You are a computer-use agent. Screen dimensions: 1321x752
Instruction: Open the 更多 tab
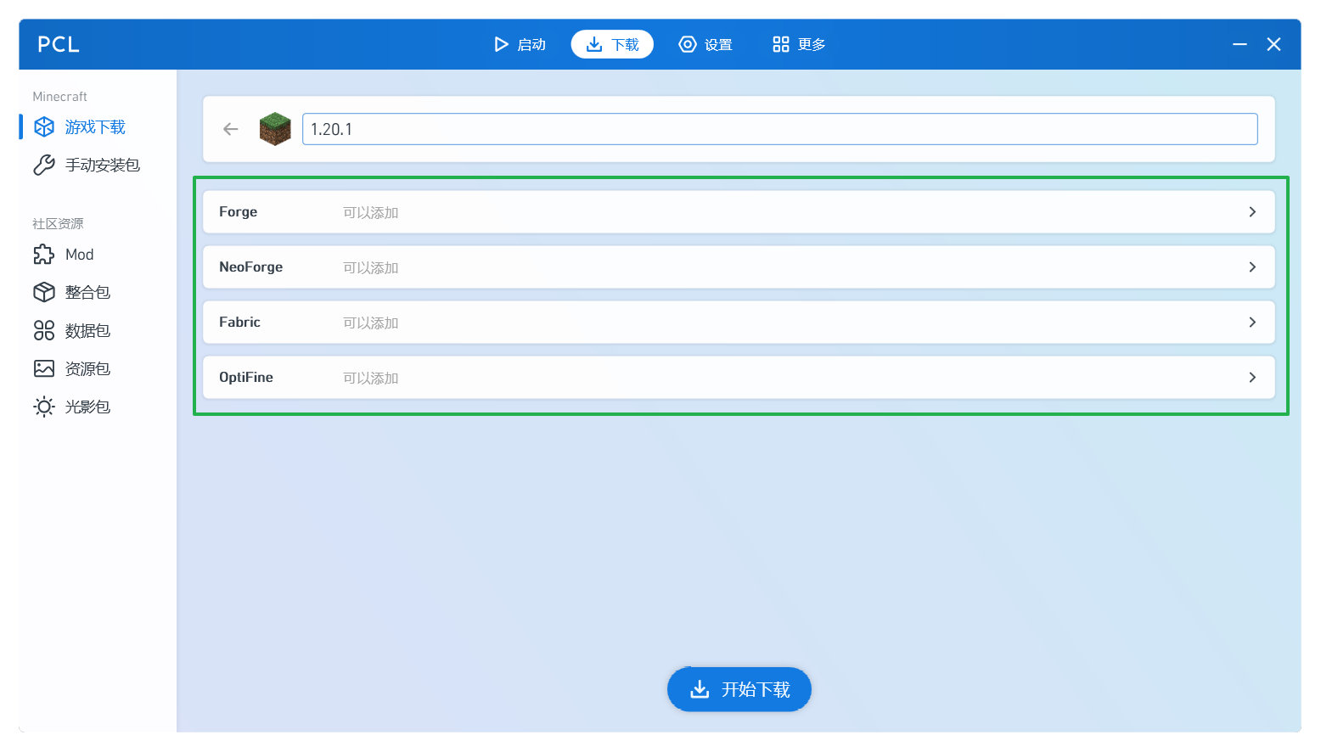tap(799, 44)
